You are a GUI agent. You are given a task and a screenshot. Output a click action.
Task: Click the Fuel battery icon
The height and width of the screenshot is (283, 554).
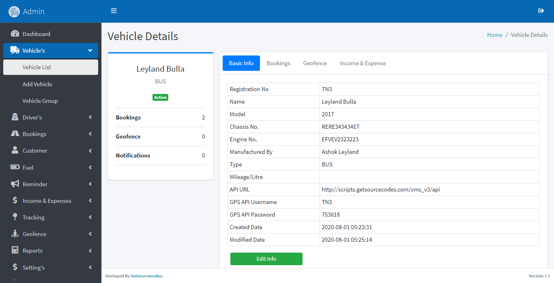point(15,167)
